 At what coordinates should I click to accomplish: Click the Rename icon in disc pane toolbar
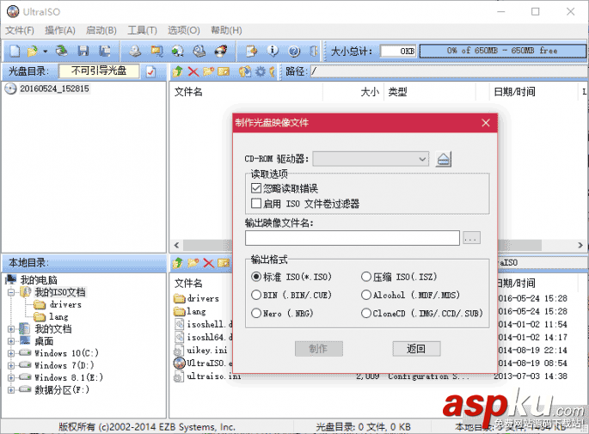click(x=224, y=71)
